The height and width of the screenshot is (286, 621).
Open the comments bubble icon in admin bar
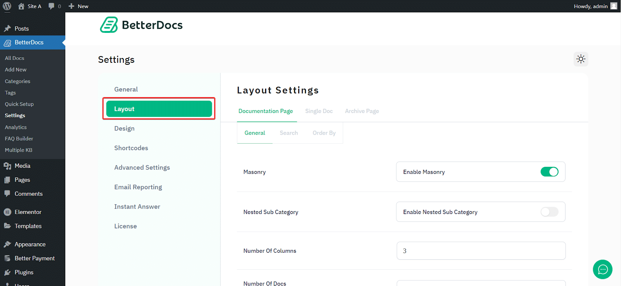[51, 6]
